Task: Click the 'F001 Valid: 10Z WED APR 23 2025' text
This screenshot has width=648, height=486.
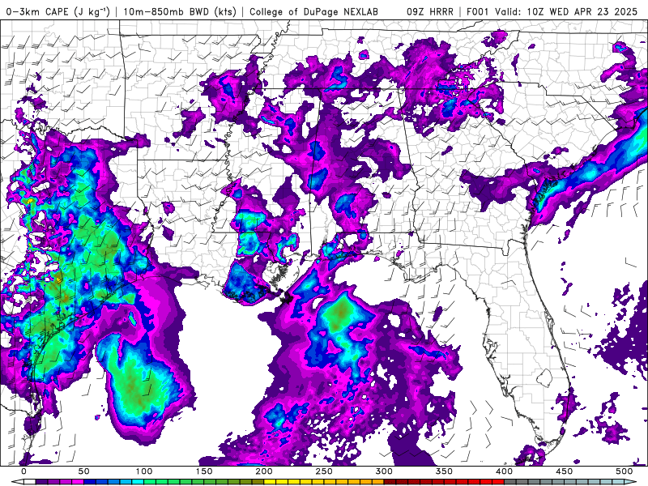Action: pyautogui.click(x=552, y=11)
